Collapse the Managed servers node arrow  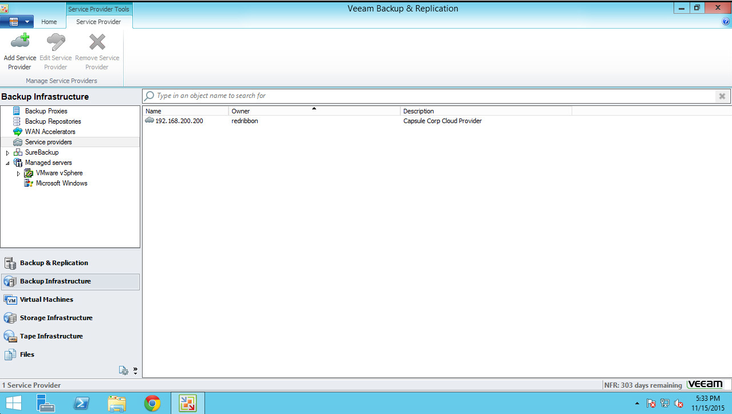(7, 163)
